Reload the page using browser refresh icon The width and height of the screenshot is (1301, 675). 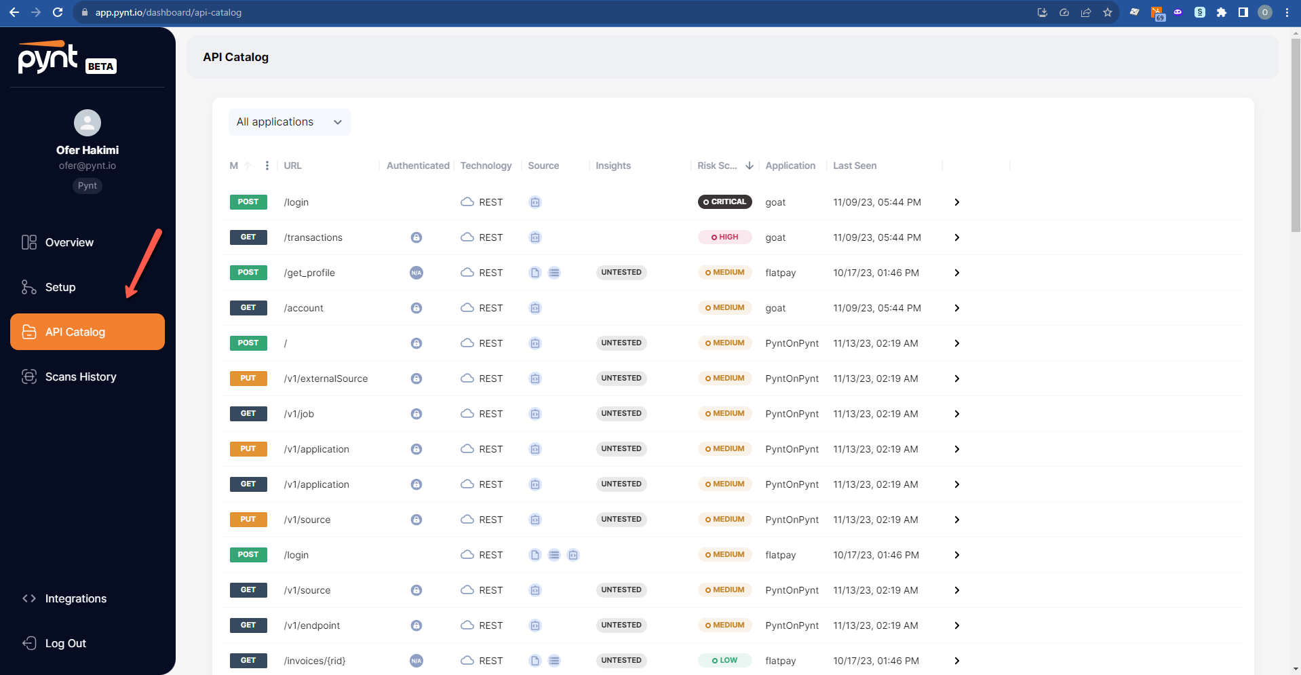pyautogui.click(x=58, y=12)
